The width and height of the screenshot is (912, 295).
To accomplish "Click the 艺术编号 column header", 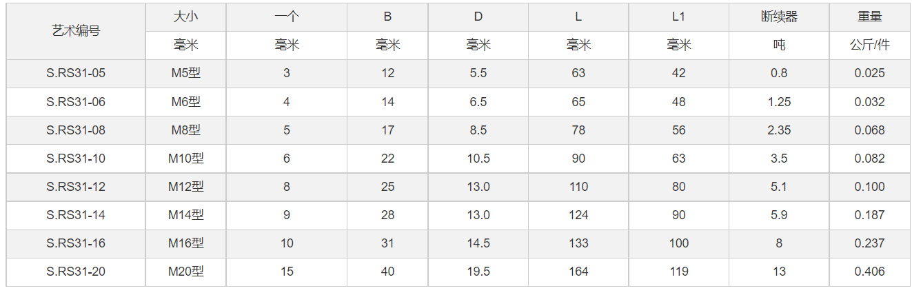I will pyautogui.click(x=76, y=31).
